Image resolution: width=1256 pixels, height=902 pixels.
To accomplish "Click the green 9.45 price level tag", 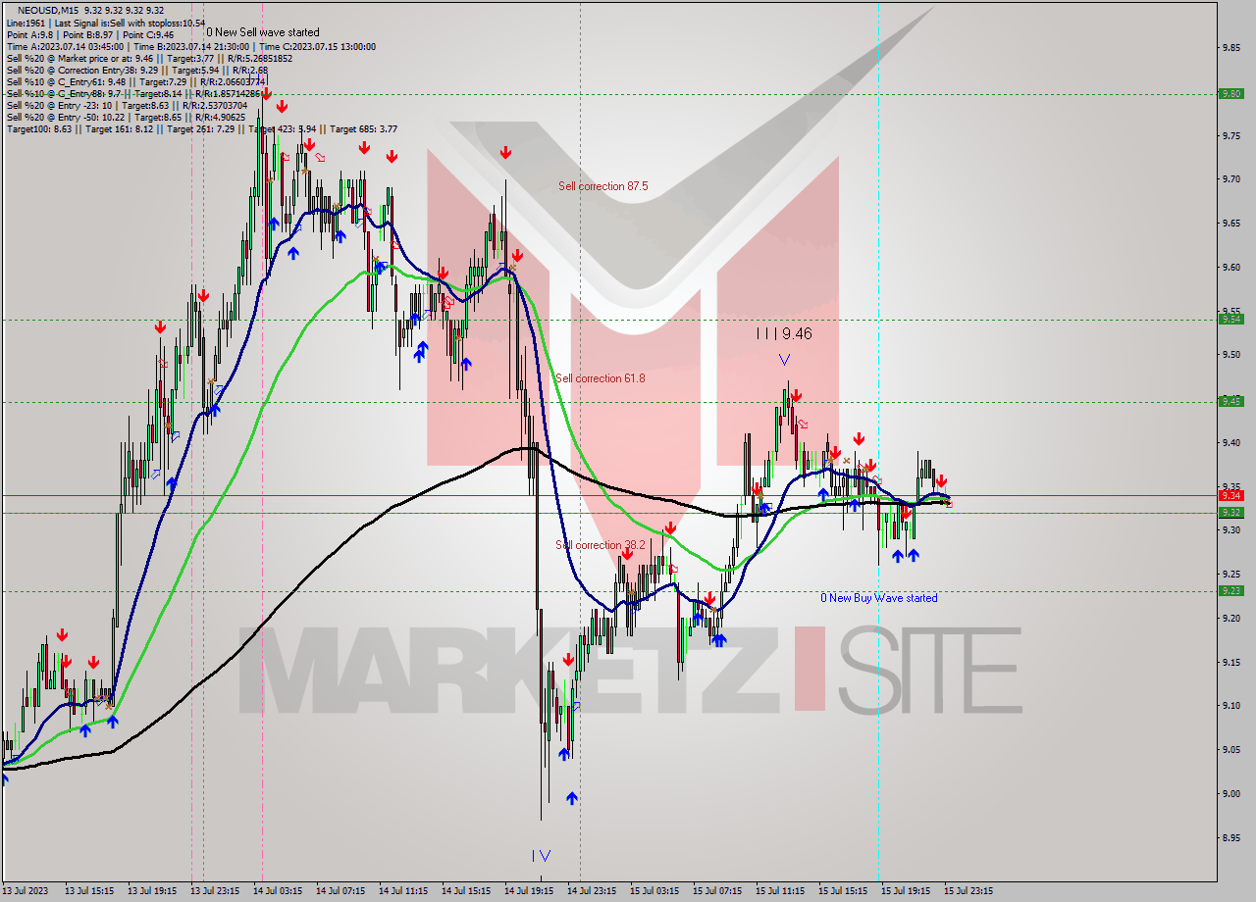I will coord(1230,401).
